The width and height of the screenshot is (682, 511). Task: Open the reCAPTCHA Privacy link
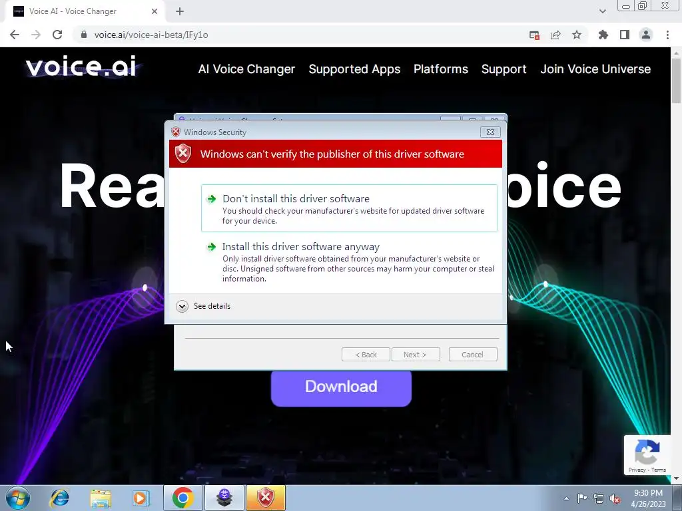coord(636,470)
